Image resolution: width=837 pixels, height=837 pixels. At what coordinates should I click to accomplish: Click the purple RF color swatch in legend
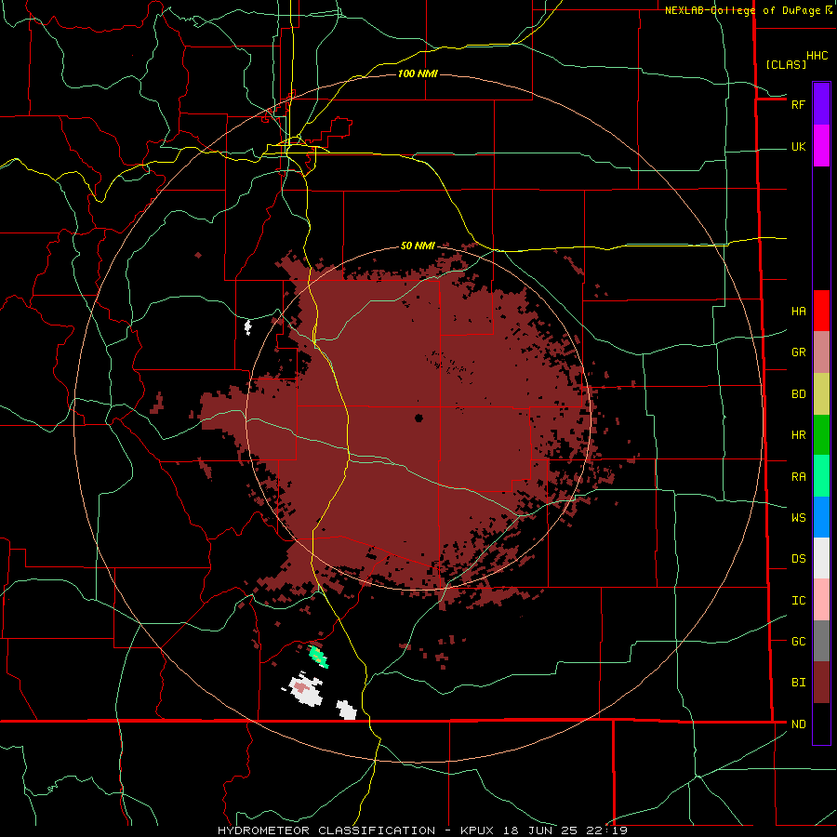821,104
